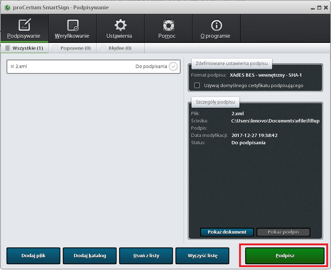The height and width of the screenshot is (270, 331).
Task: Open the Podpisywanie signing section
Action: point(24,28)
